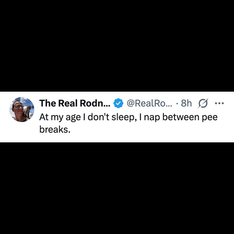Click the display name "The Real Rodn..."
The height and width of the screenshot is (234, 234).
(75, 103)
